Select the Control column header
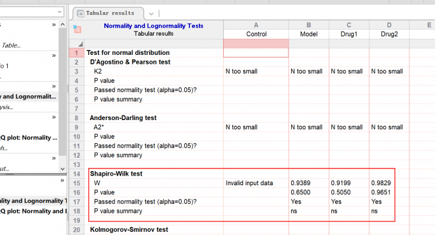Image resolution: width=435 pixels, height=235 pixels. tap(256, 34)
